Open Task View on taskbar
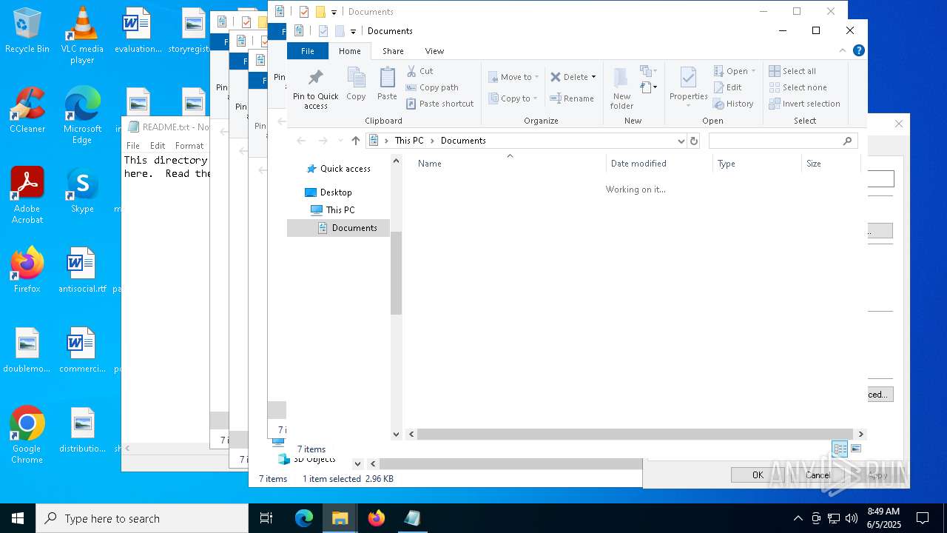947x533 pixels. click(x=266, y=518)
